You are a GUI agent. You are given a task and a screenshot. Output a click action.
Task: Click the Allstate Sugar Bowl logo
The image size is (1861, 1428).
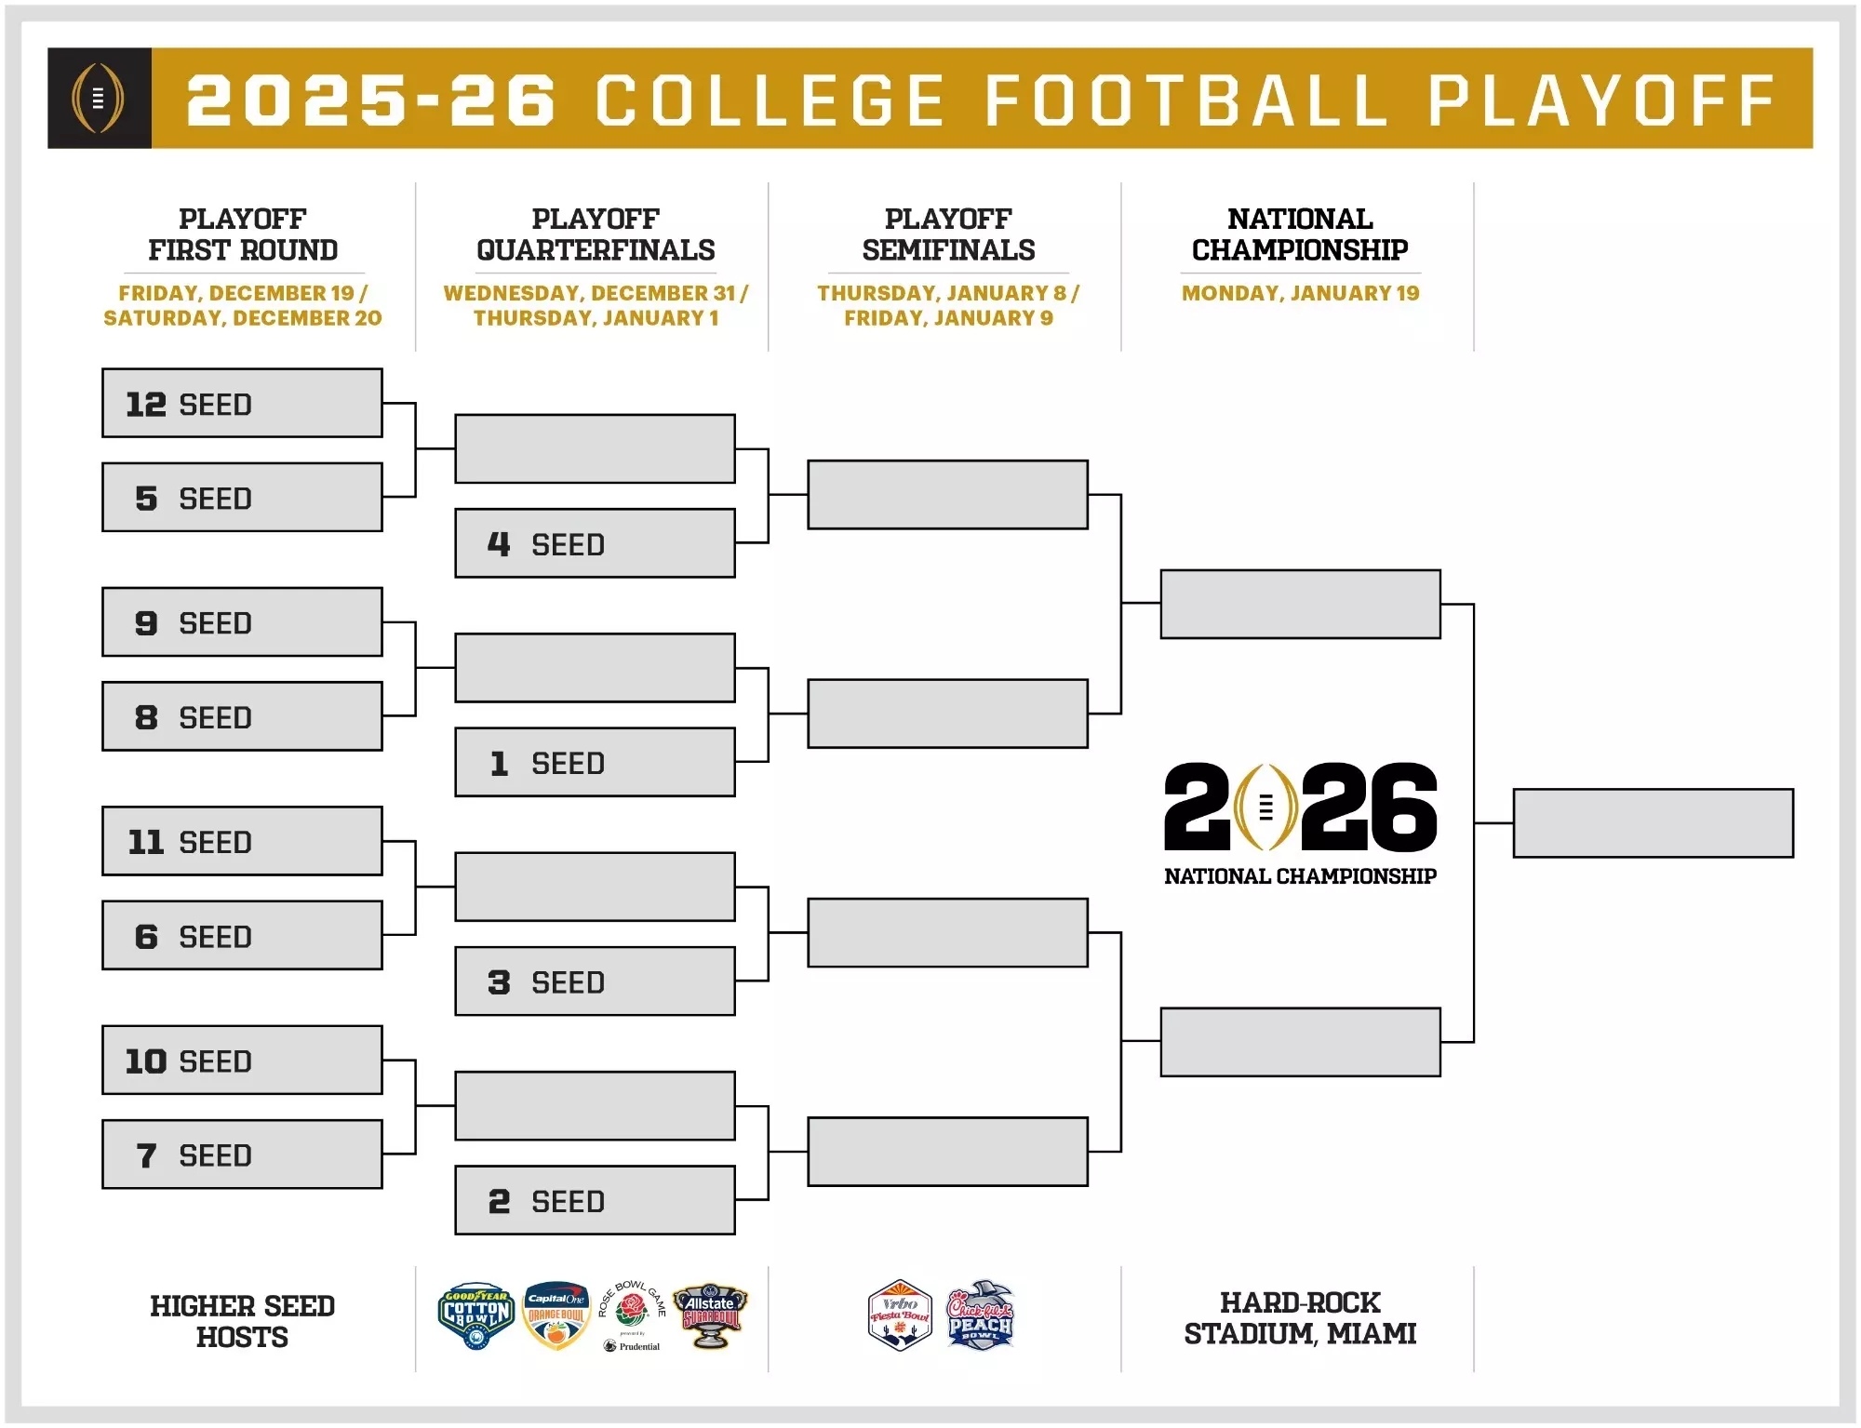[710, 1315]
